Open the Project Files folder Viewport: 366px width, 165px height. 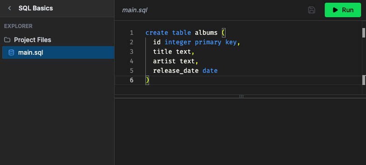pos(33,40)
